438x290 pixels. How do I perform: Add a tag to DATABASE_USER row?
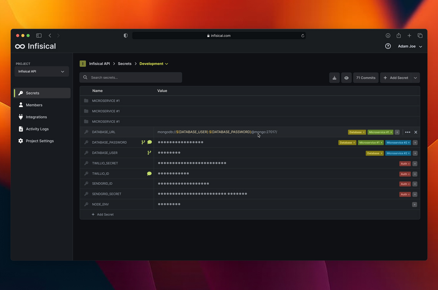pos(415,153)
